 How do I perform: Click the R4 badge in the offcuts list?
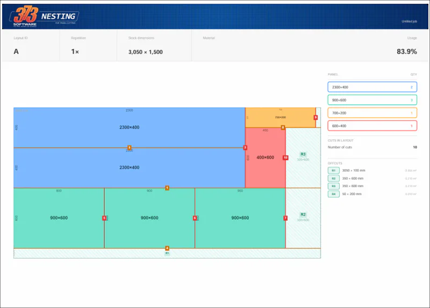pos(333,194)
